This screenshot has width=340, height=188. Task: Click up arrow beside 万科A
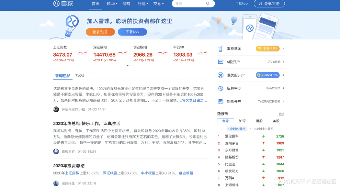pos(263,178)
